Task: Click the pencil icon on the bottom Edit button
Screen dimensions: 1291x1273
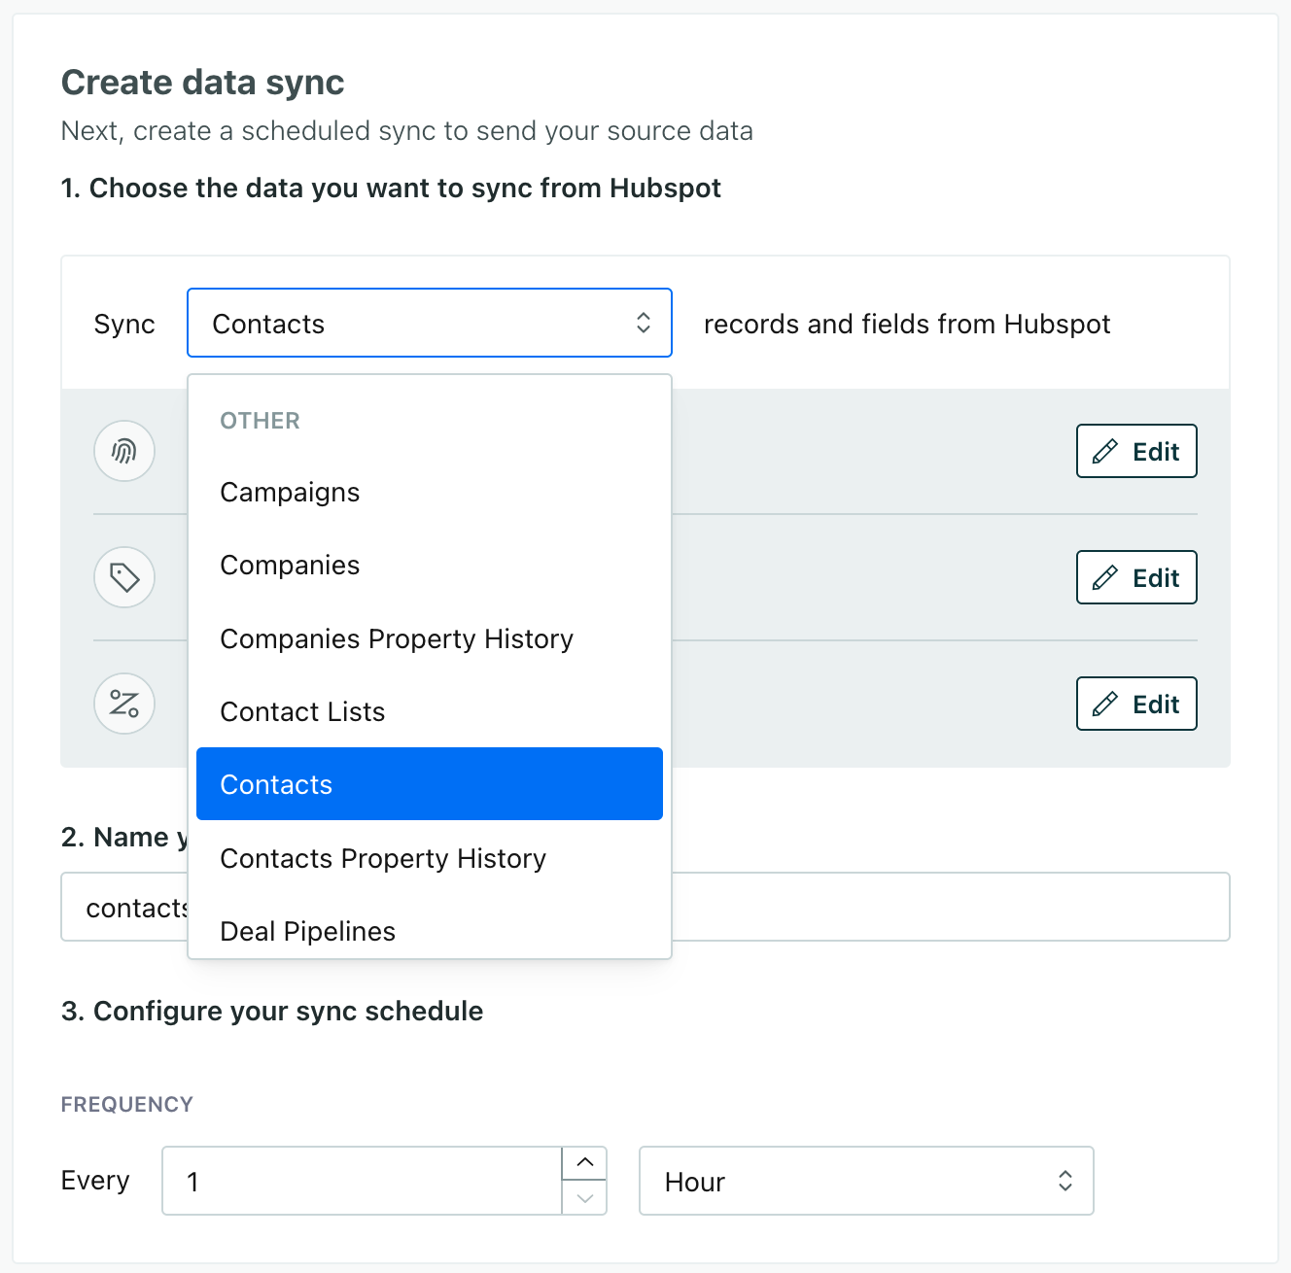Action: (1106, 703)
